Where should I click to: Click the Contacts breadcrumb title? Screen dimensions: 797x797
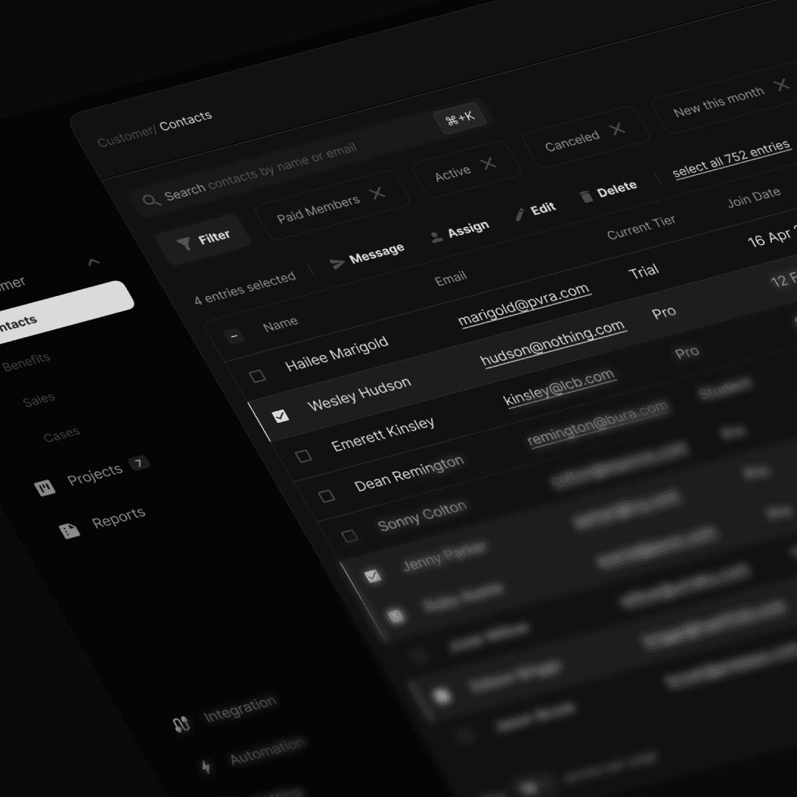click(185, 120)
